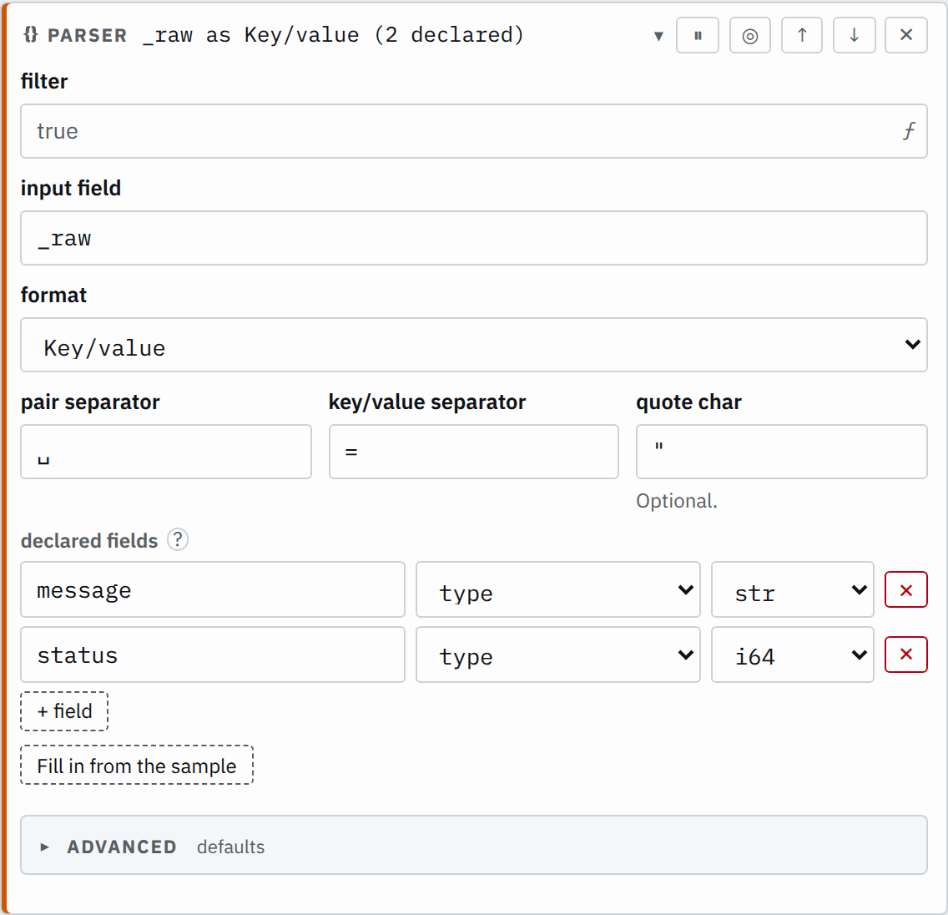Expand the Advanced section
This screenshot has height=915, width=948.
[473, 846]
